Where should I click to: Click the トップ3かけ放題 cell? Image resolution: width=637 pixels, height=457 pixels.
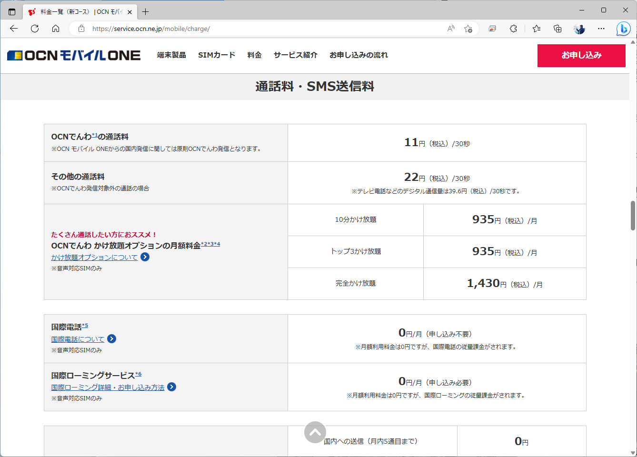(356, 252)
